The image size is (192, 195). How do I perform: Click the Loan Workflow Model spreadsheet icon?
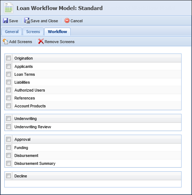(9, 8)
